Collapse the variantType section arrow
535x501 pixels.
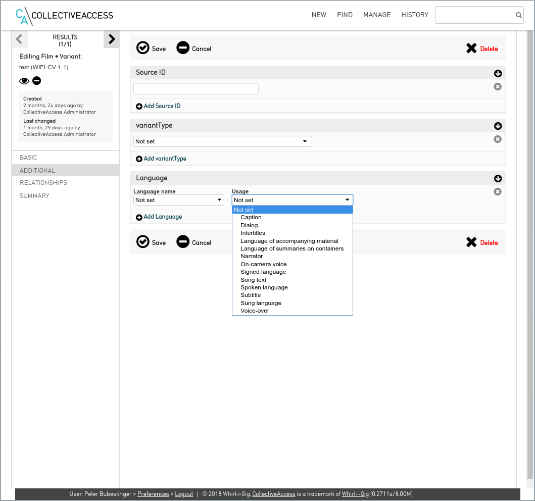pos(498,126)
